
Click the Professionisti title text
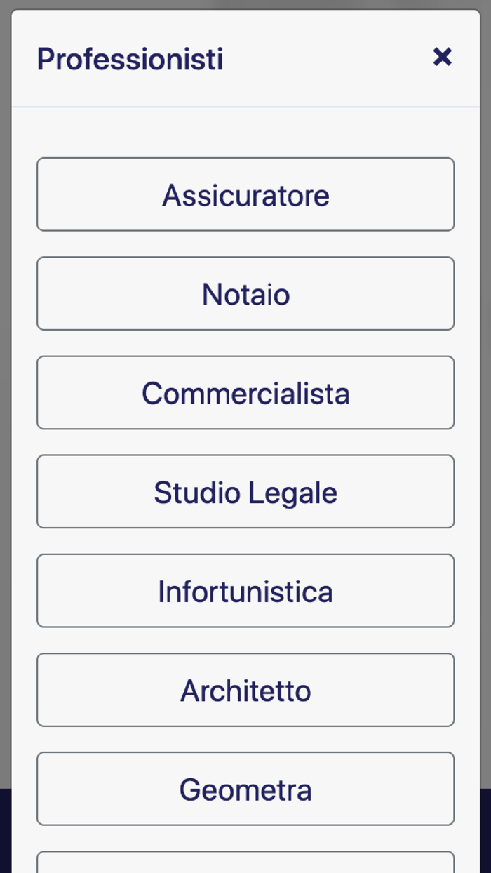pos(129,58)
